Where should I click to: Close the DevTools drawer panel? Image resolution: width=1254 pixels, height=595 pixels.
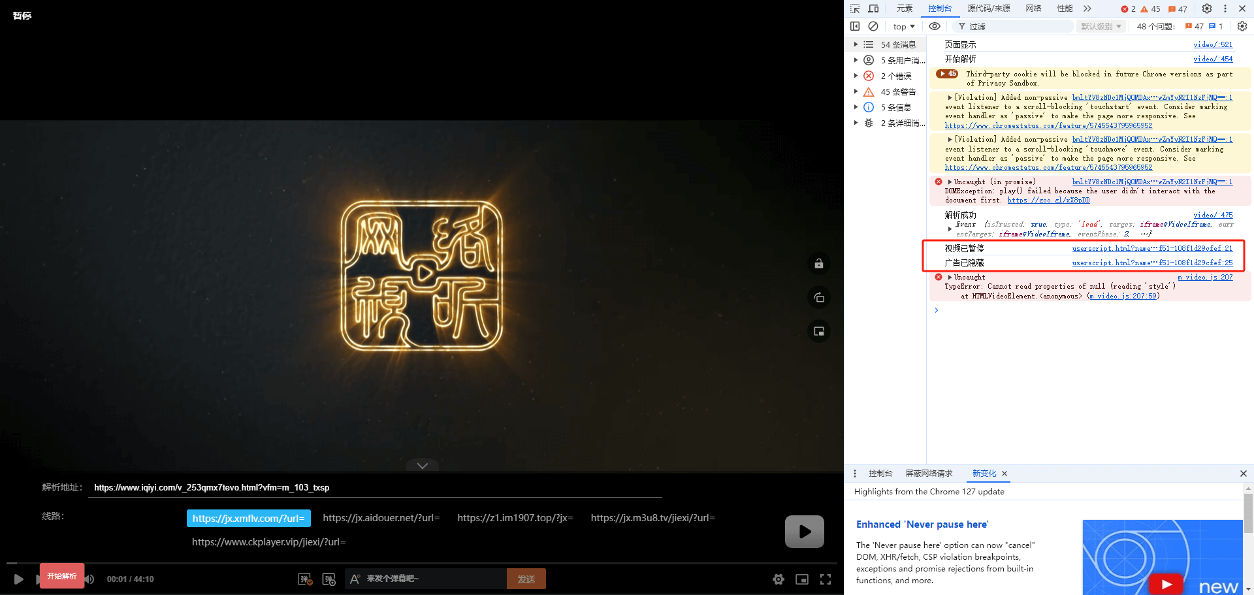tap(1243, 474)
